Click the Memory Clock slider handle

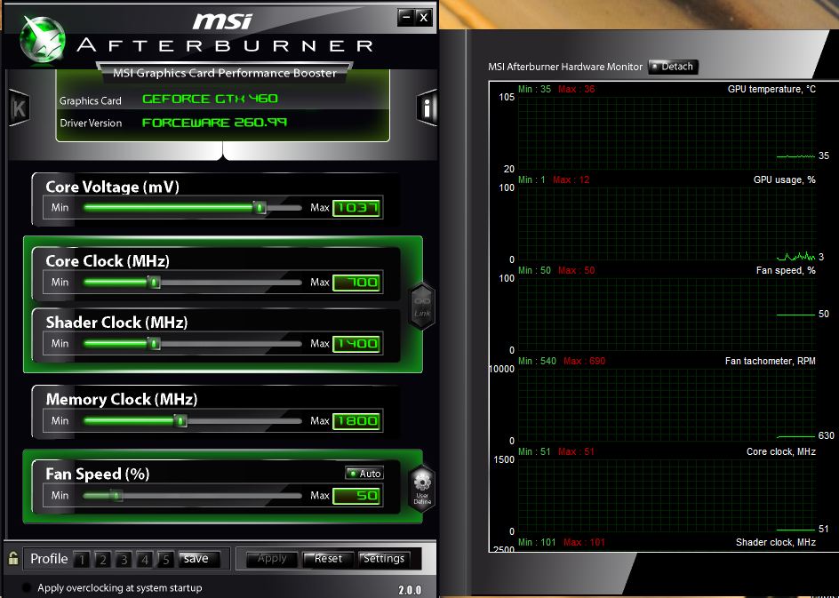[x=180, y=420]
